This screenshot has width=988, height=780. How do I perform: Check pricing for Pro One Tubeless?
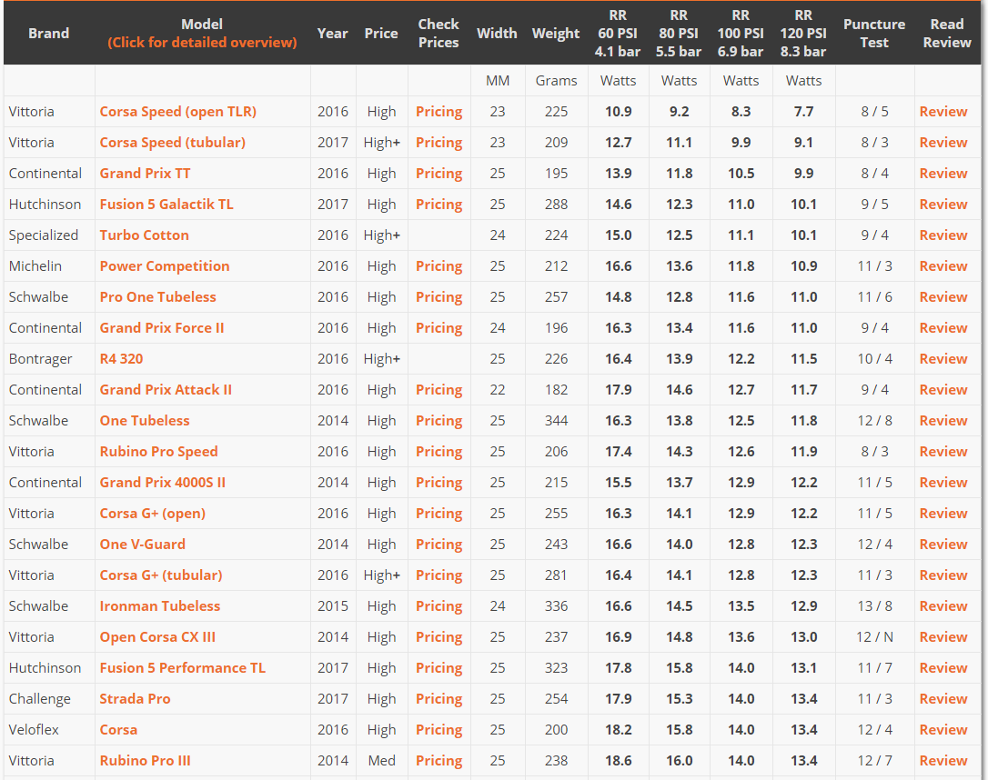[x=439, y=297]
